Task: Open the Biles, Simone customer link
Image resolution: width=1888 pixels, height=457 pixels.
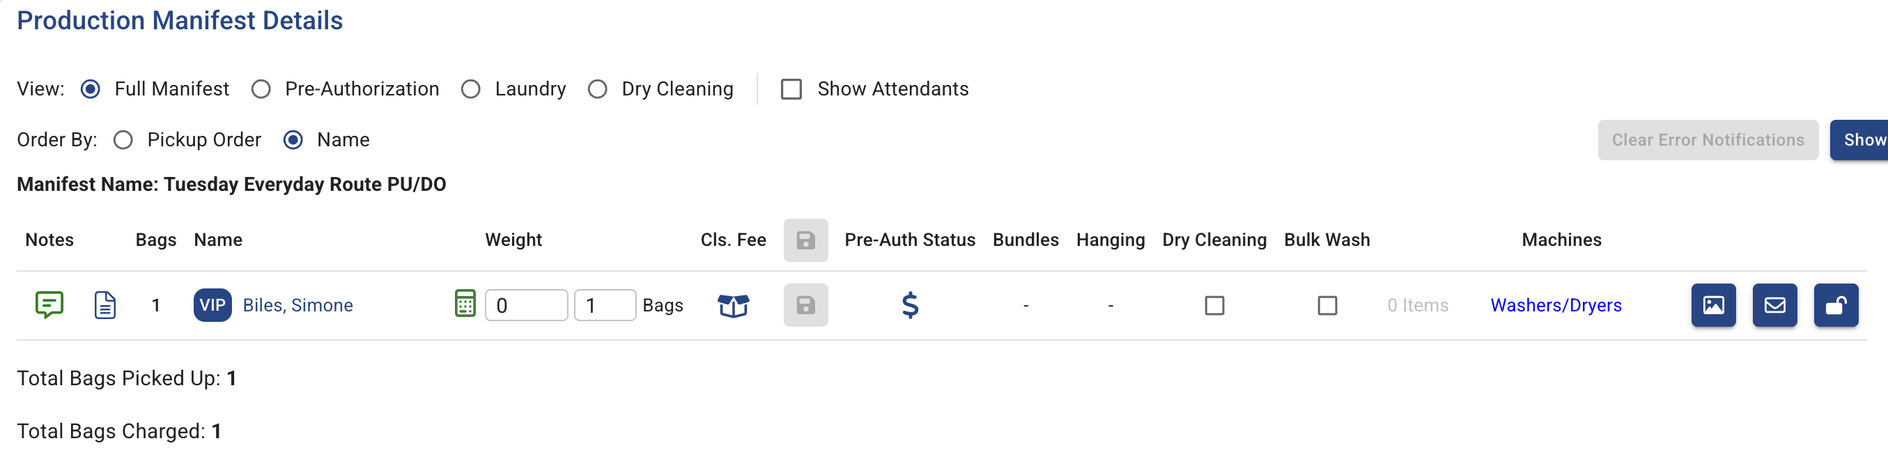Action: tap(297, 304)
